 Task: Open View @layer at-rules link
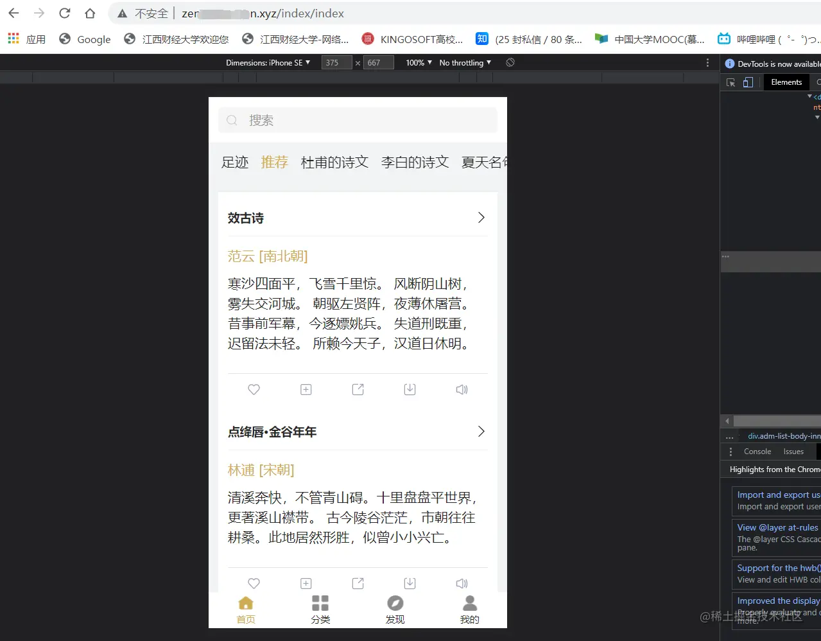coord(778,527)
